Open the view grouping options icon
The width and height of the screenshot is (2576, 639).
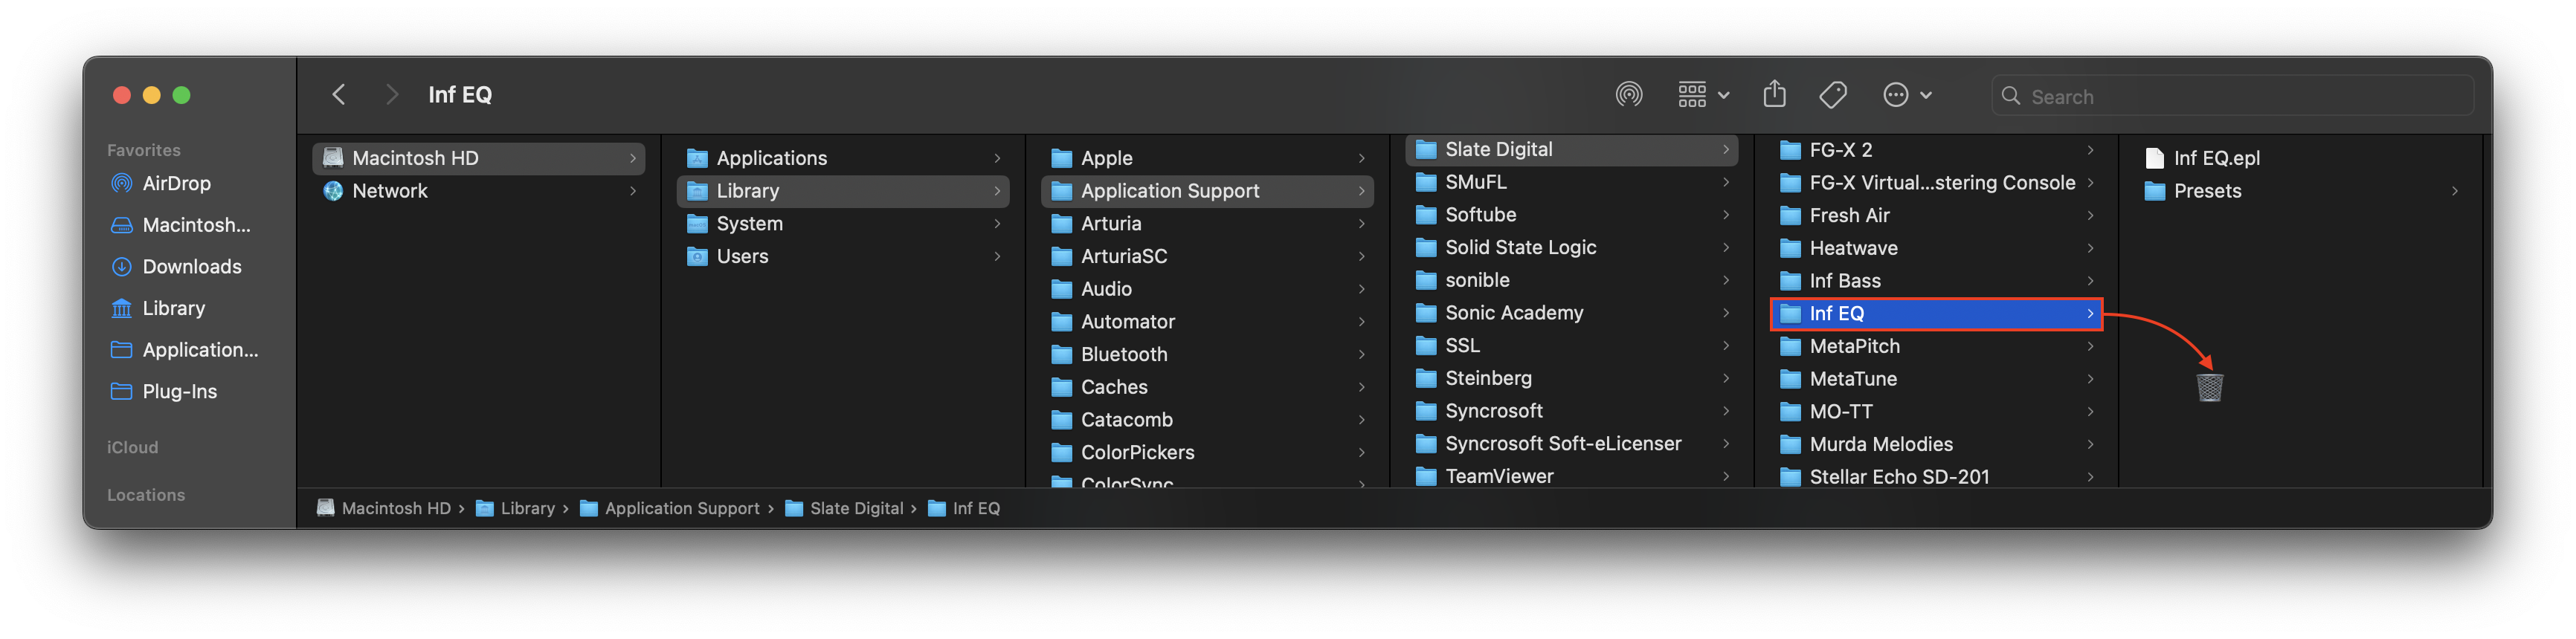click(1703, 95)
